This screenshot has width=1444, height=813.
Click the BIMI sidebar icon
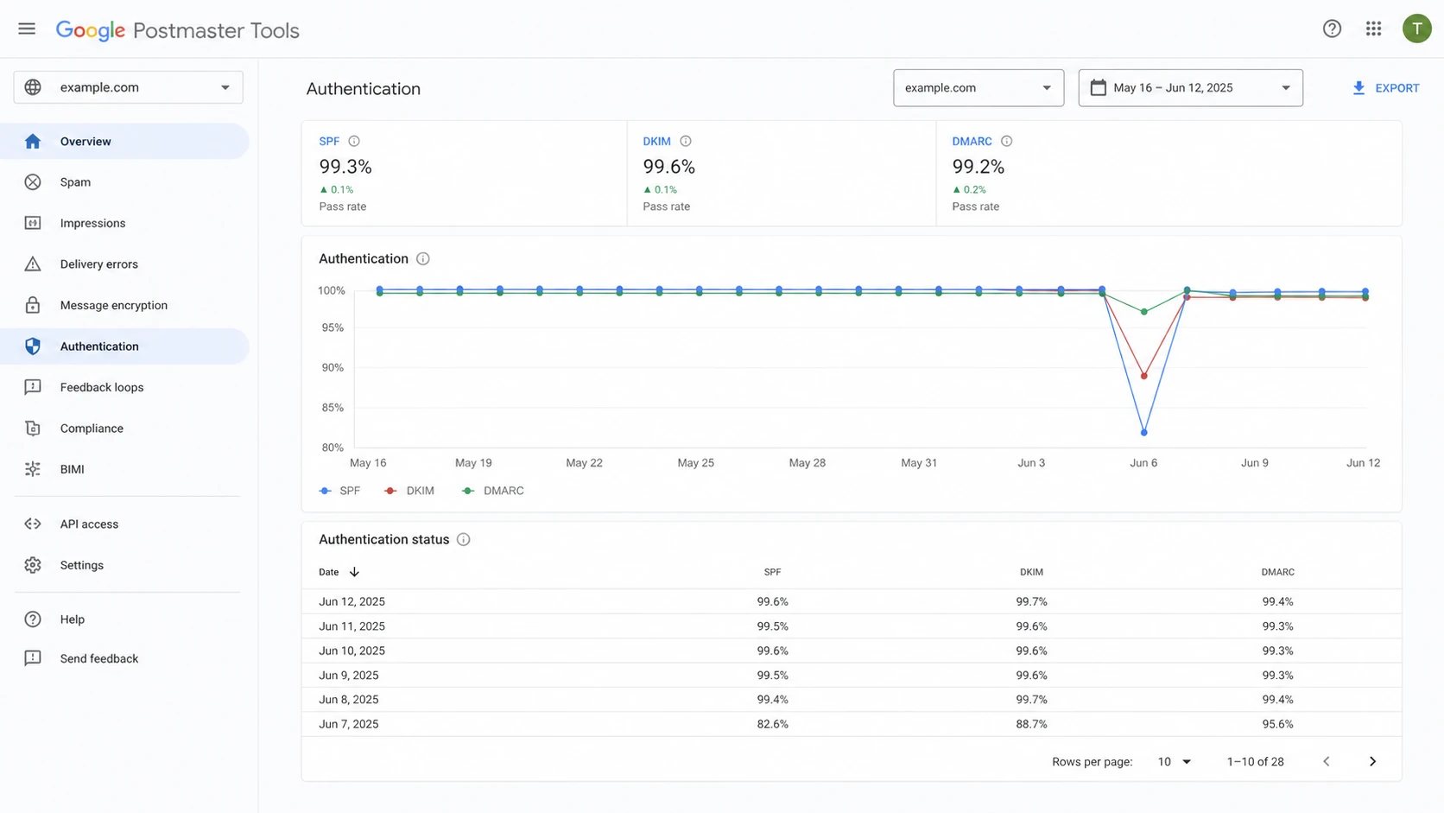click(x=33, y=469)
